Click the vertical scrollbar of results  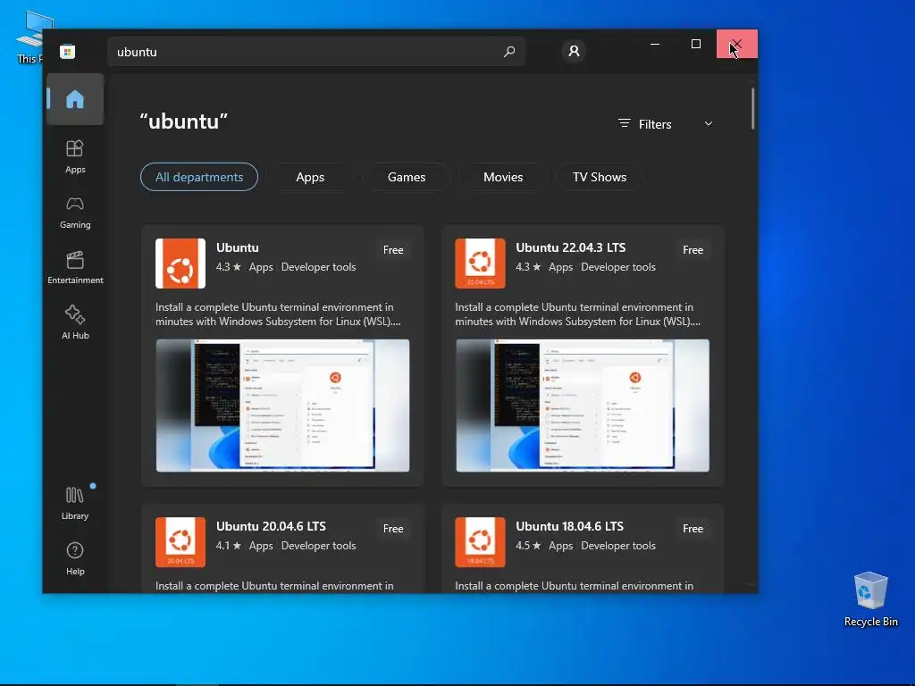pos(752,108)
